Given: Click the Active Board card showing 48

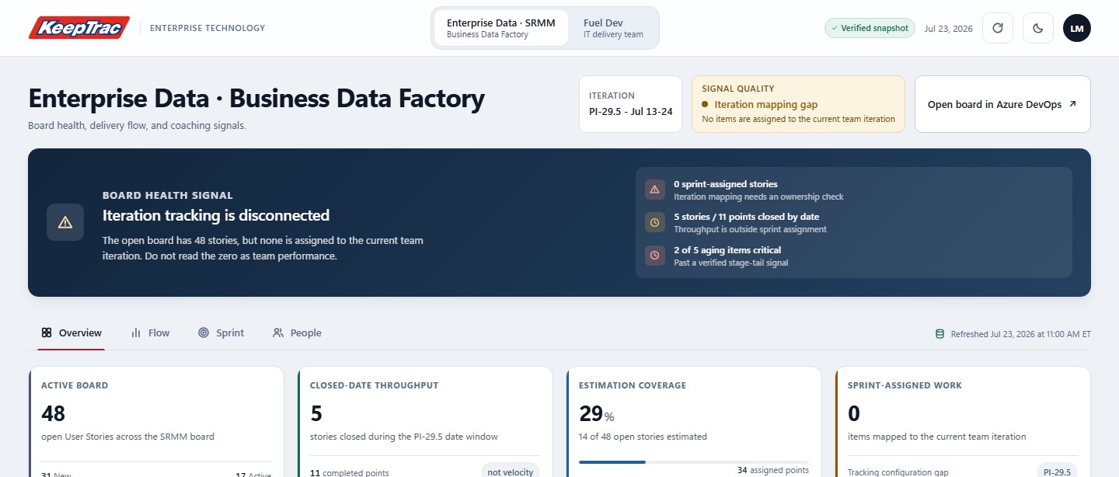Looking at the screenshot, I should [x=156, y=422].
